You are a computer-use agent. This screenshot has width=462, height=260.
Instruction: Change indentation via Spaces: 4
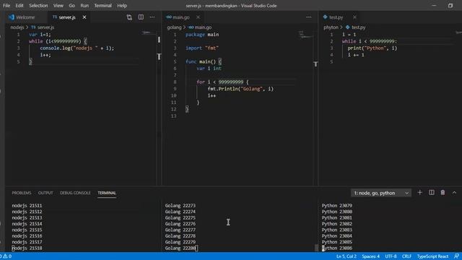coord(370,256)
